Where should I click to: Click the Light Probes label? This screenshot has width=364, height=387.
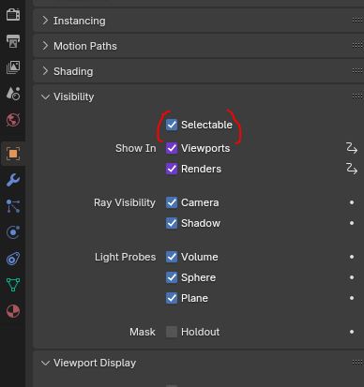125,257
